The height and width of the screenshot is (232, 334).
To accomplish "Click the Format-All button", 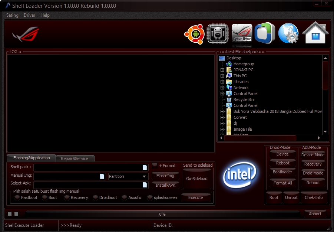I will point(282,183).
